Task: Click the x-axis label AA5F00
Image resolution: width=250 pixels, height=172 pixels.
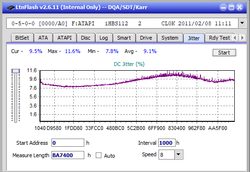Action: 218,128
